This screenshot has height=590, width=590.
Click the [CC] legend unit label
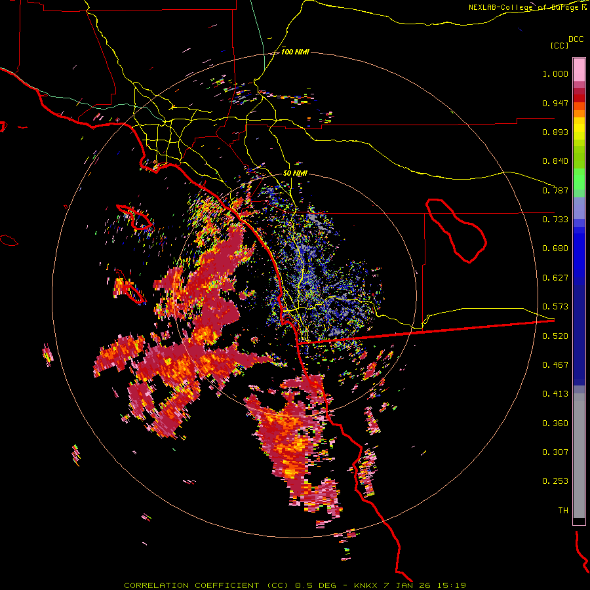coord(559,45)
